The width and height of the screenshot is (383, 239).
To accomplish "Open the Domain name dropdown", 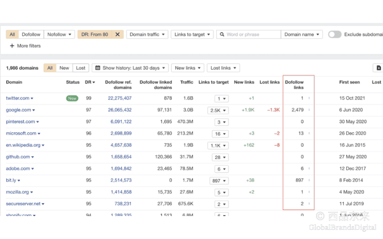I will pos(302,34).
